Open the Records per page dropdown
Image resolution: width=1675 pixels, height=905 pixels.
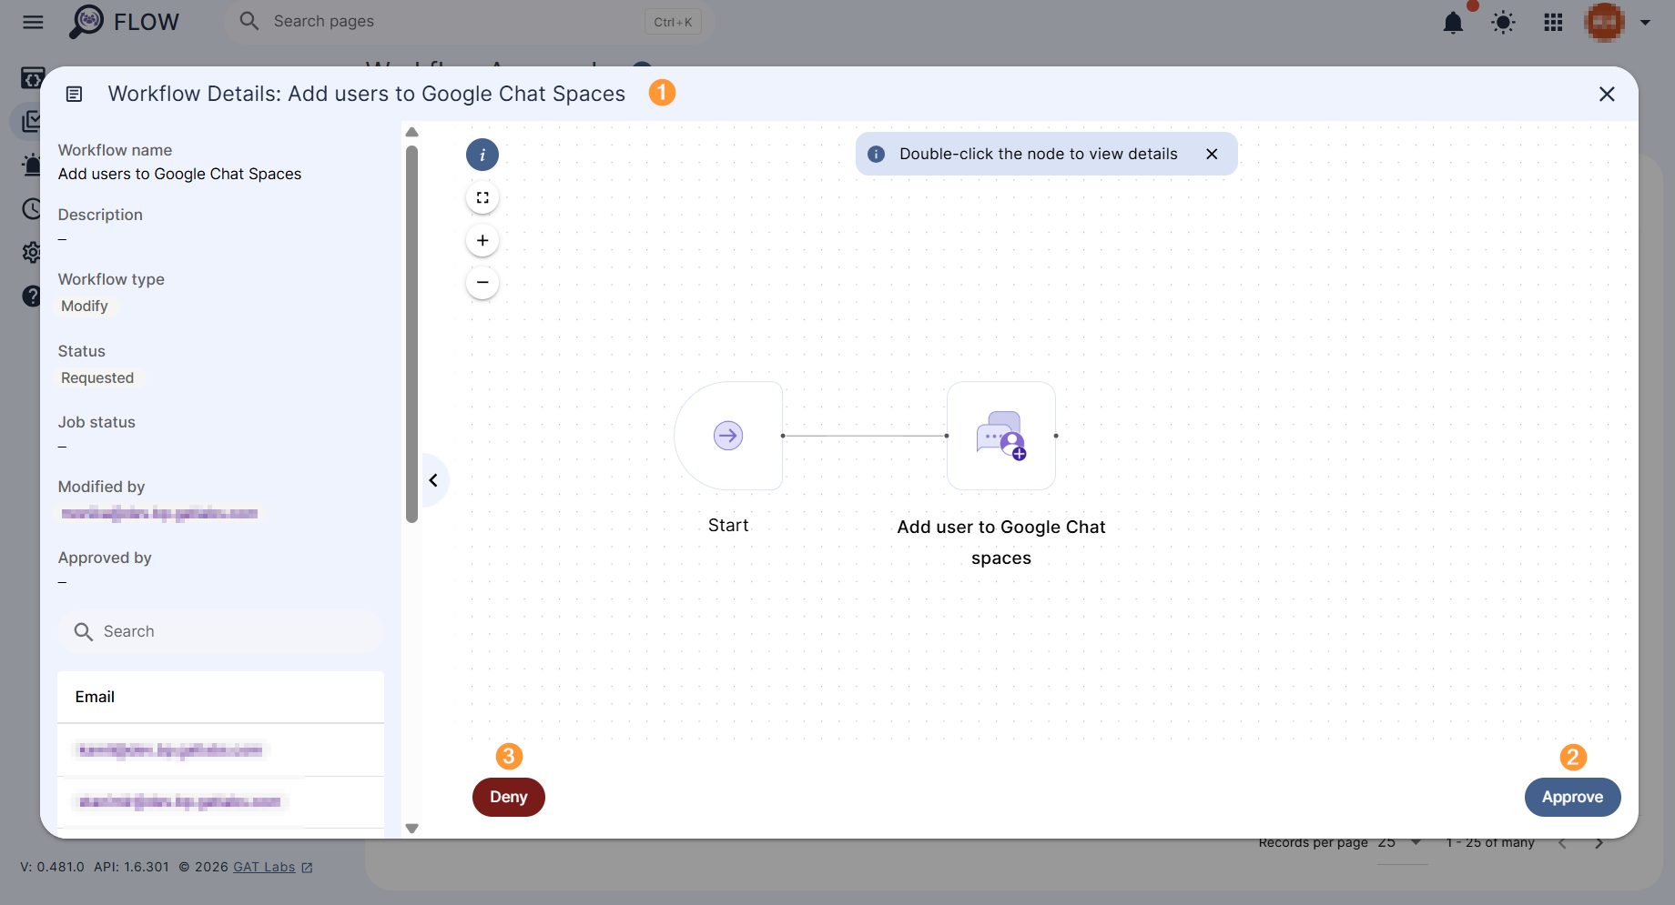(x=1402, y=843)
